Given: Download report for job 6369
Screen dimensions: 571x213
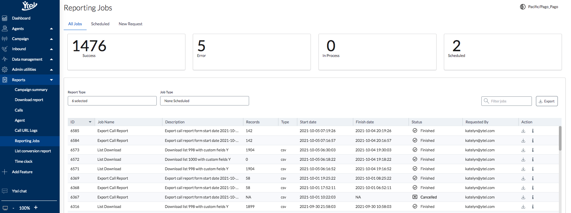Looking at the screenshot, I should [523, 178].
